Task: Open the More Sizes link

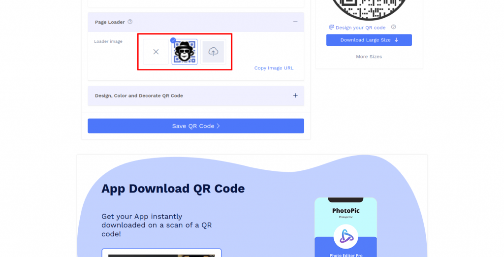Action: click(369, 57)
